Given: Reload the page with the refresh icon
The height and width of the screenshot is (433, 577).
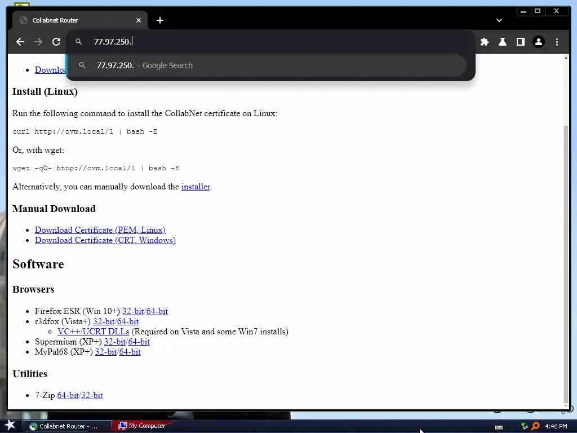Looking at the screenshot, I should click(x=56, y=42).
